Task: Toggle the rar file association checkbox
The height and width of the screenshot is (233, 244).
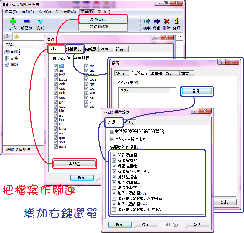Action: (x=56, y=133)
